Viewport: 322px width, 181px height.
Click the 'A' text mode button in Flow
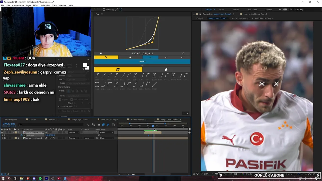pyautogui.click(x=130, y=57)
